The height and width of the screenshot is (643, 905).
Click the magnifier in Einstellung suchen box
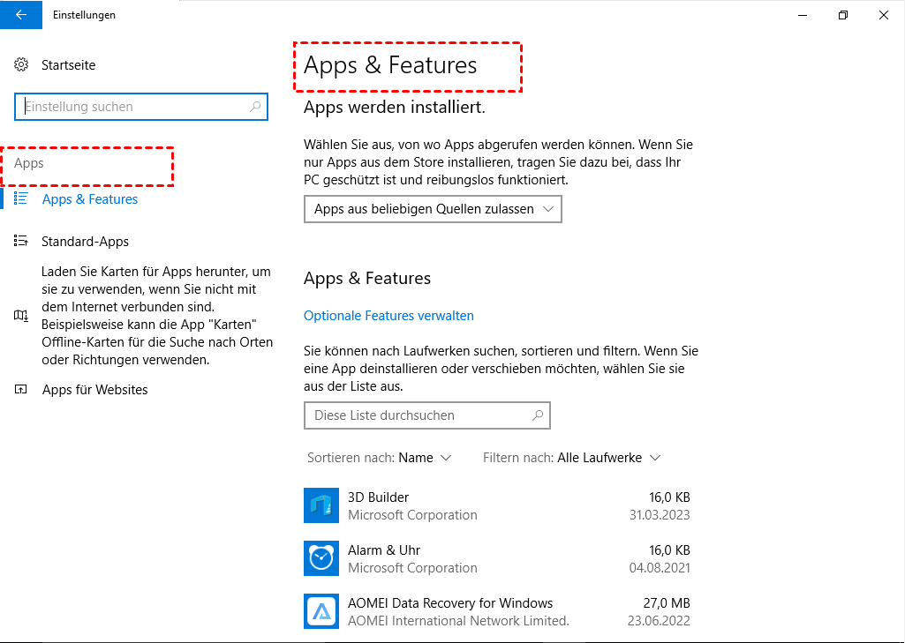255,107
